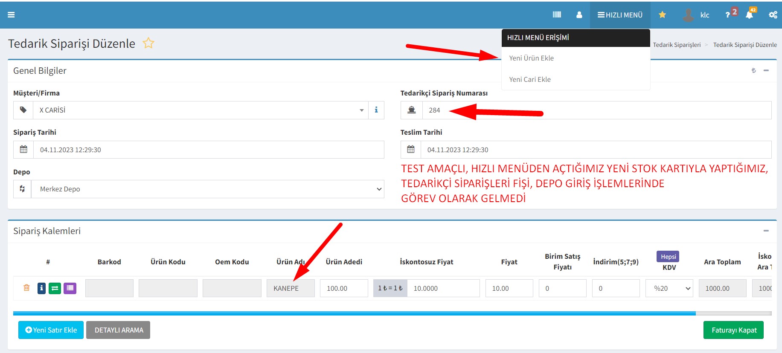The image size is (782, 353).
Task: Click the Faturayı Kapat button
Action: pyautogui.click(x=733, y=330)
